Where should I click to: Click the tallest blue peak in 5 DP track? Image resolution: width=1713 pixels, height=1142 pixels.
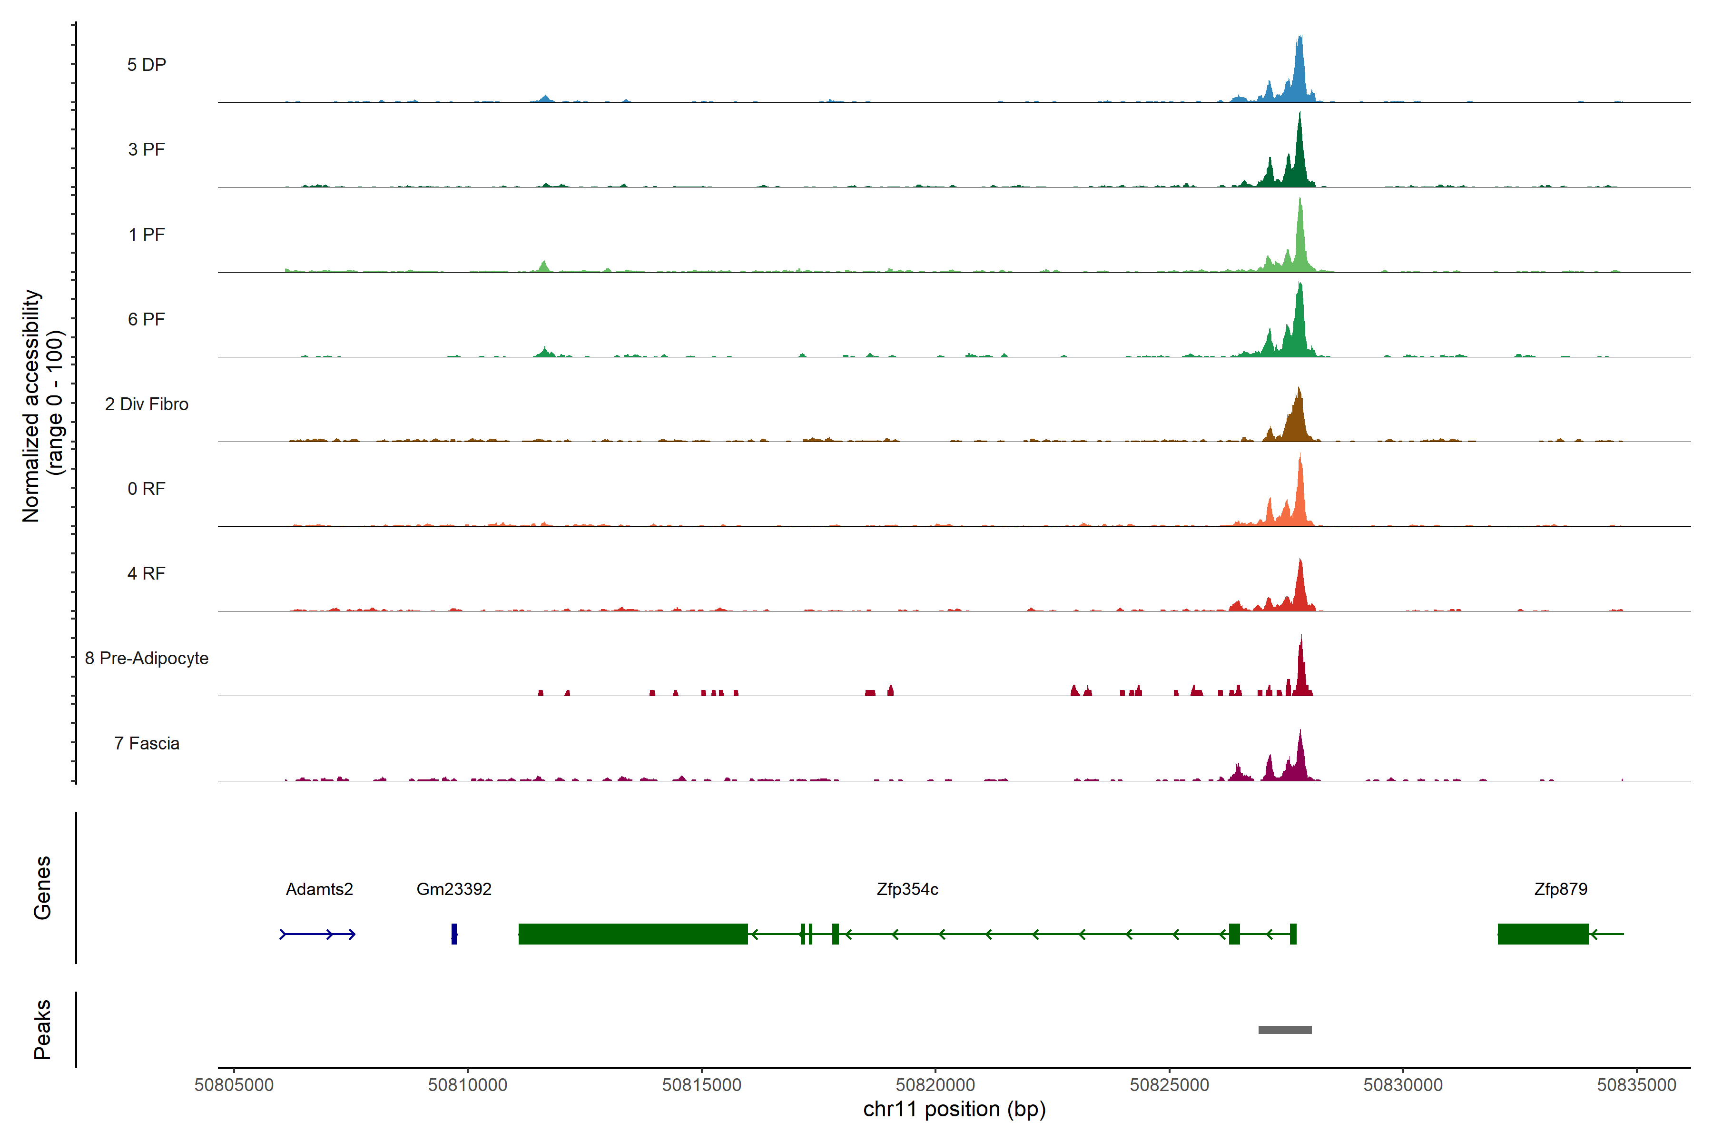click(x=1300, y=69)
